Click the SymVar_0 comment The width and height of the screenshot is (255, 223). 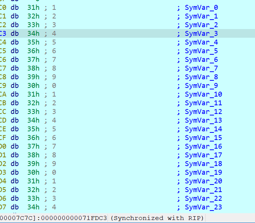pos(201,8)
